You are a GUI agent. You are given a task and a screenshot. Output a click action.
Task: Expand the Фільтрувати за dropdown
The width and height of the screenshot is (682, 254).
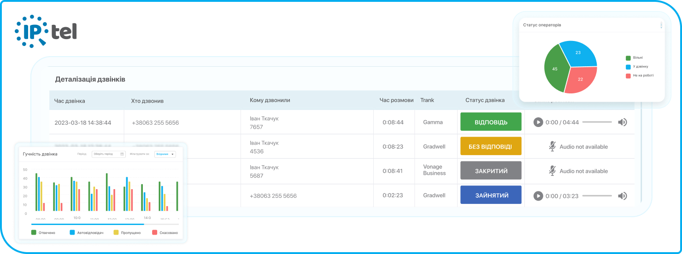pos(165,154)
